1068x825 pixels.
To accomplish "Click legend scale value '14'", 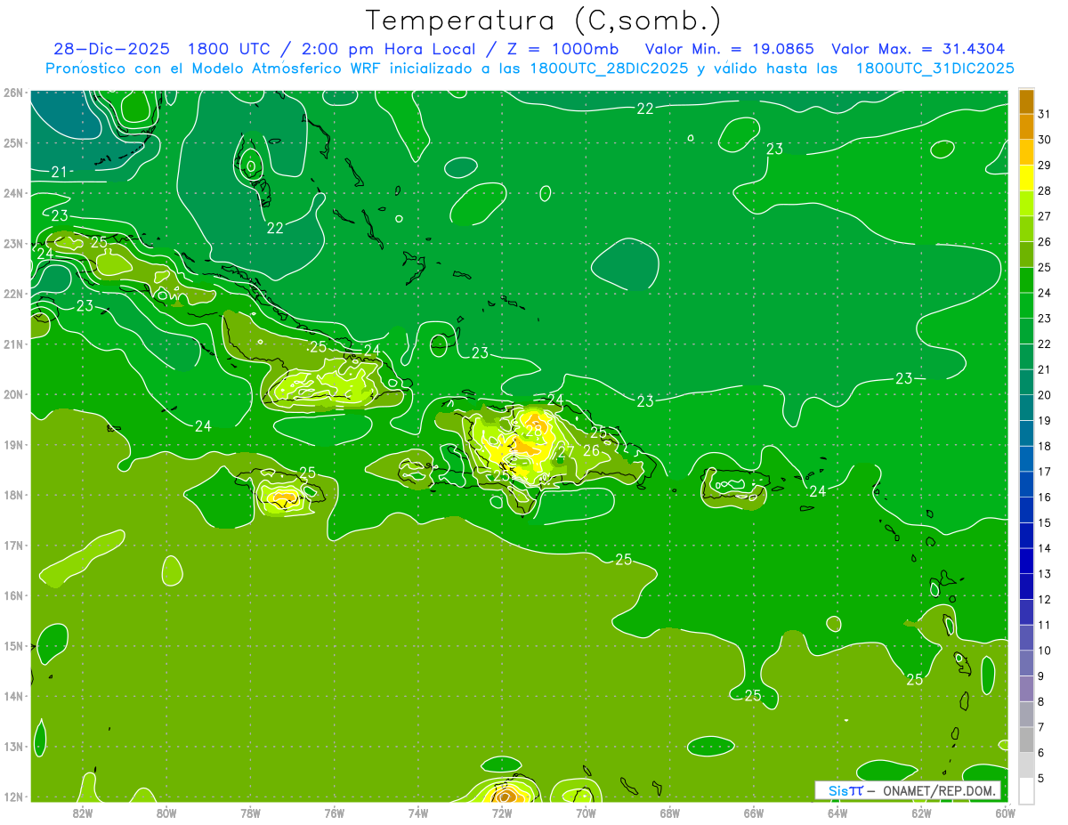I will click(x=1044, y=547).
